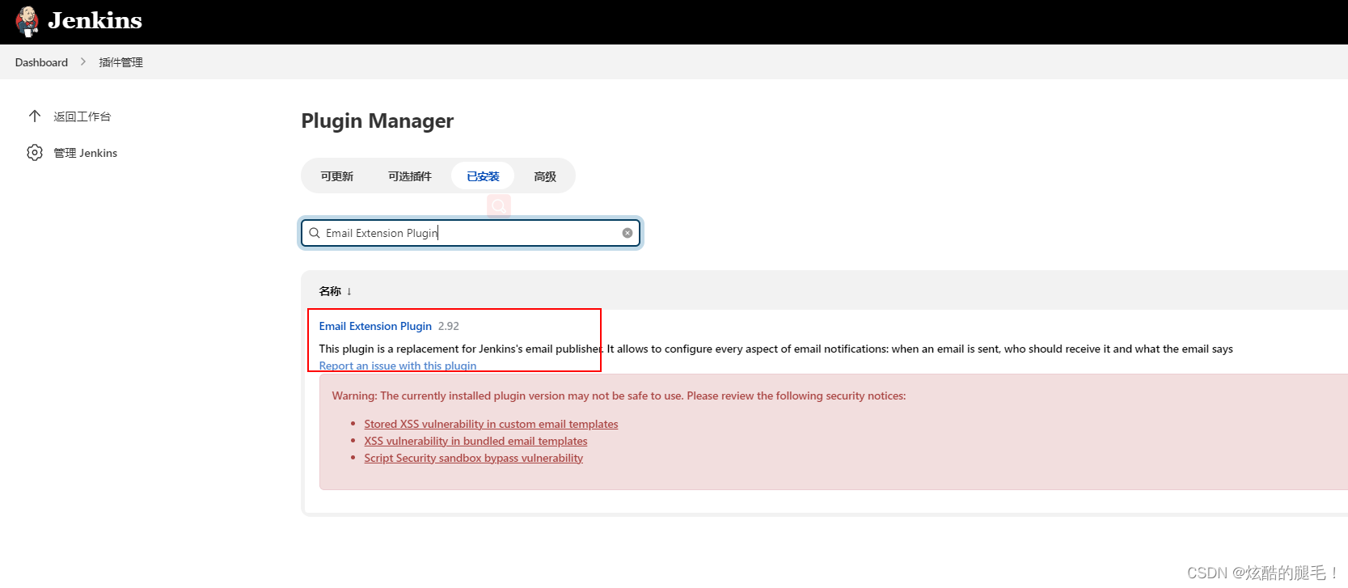
Task: Go back via 返回工作台 link
Action: click(82, 116)
